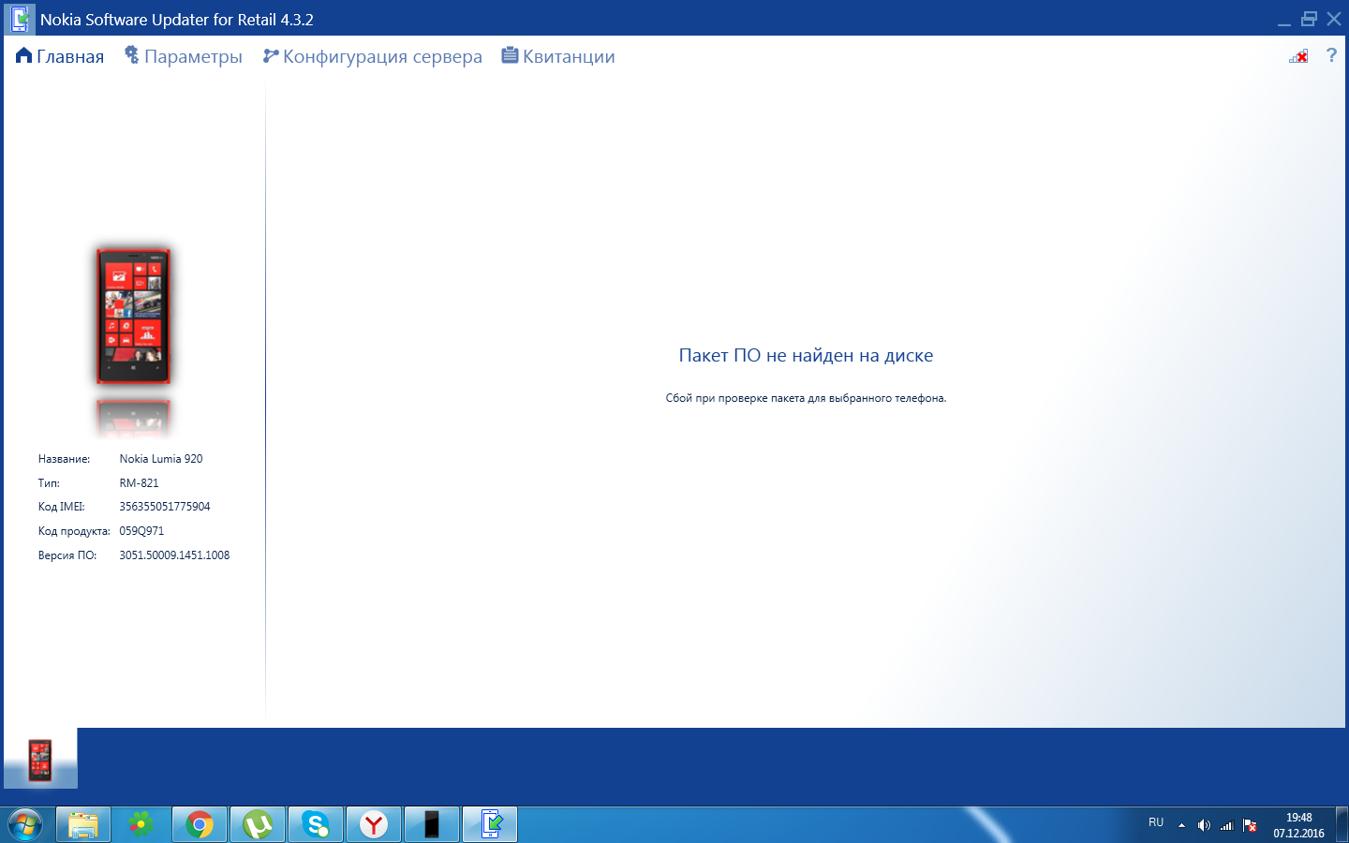Switch to the Параметры tab
1349x843 pixels.
[x=184, y=57]
